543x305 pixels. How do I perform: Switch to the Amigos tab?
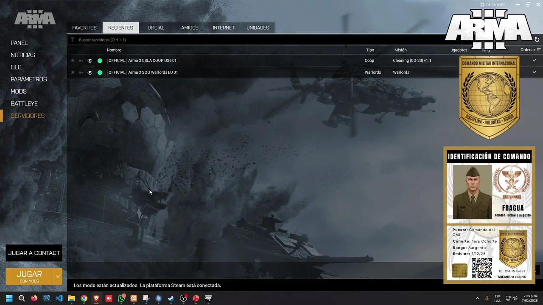190,28
